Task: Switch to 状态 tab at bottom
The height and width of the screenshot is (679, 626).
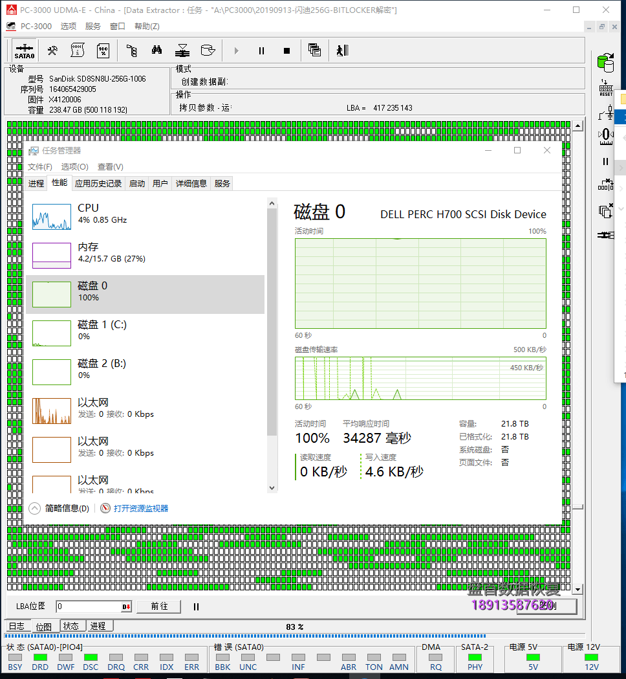Action: point(71,626)
